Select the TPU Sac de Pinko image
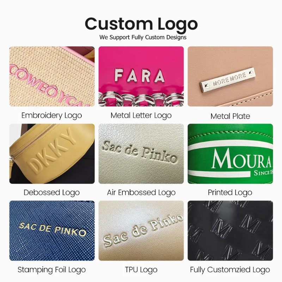Screen dimensions: 282x282 [x=141, y=231]
